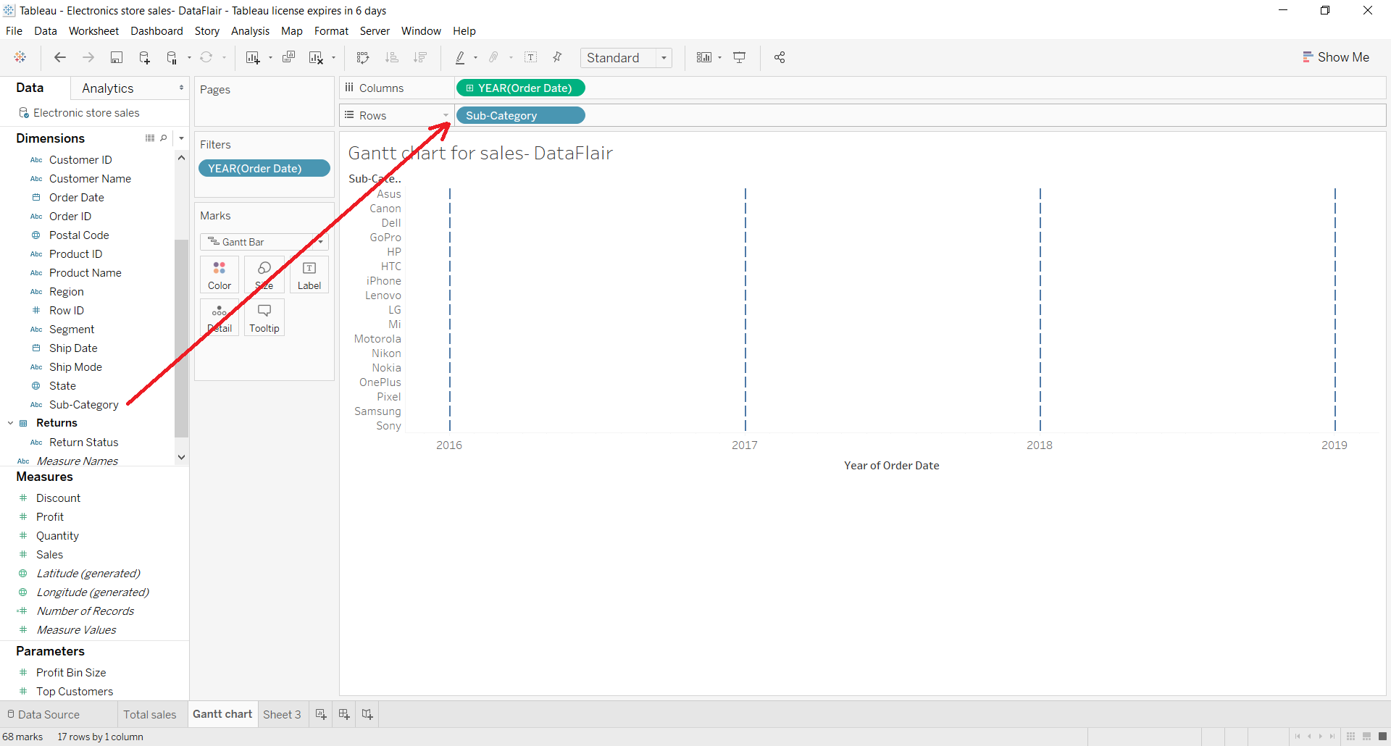This screenshot has height=746, width=1391.
Task: Toggle the Highlight tool in the toolbar
Action: click(x=461, y=57)
